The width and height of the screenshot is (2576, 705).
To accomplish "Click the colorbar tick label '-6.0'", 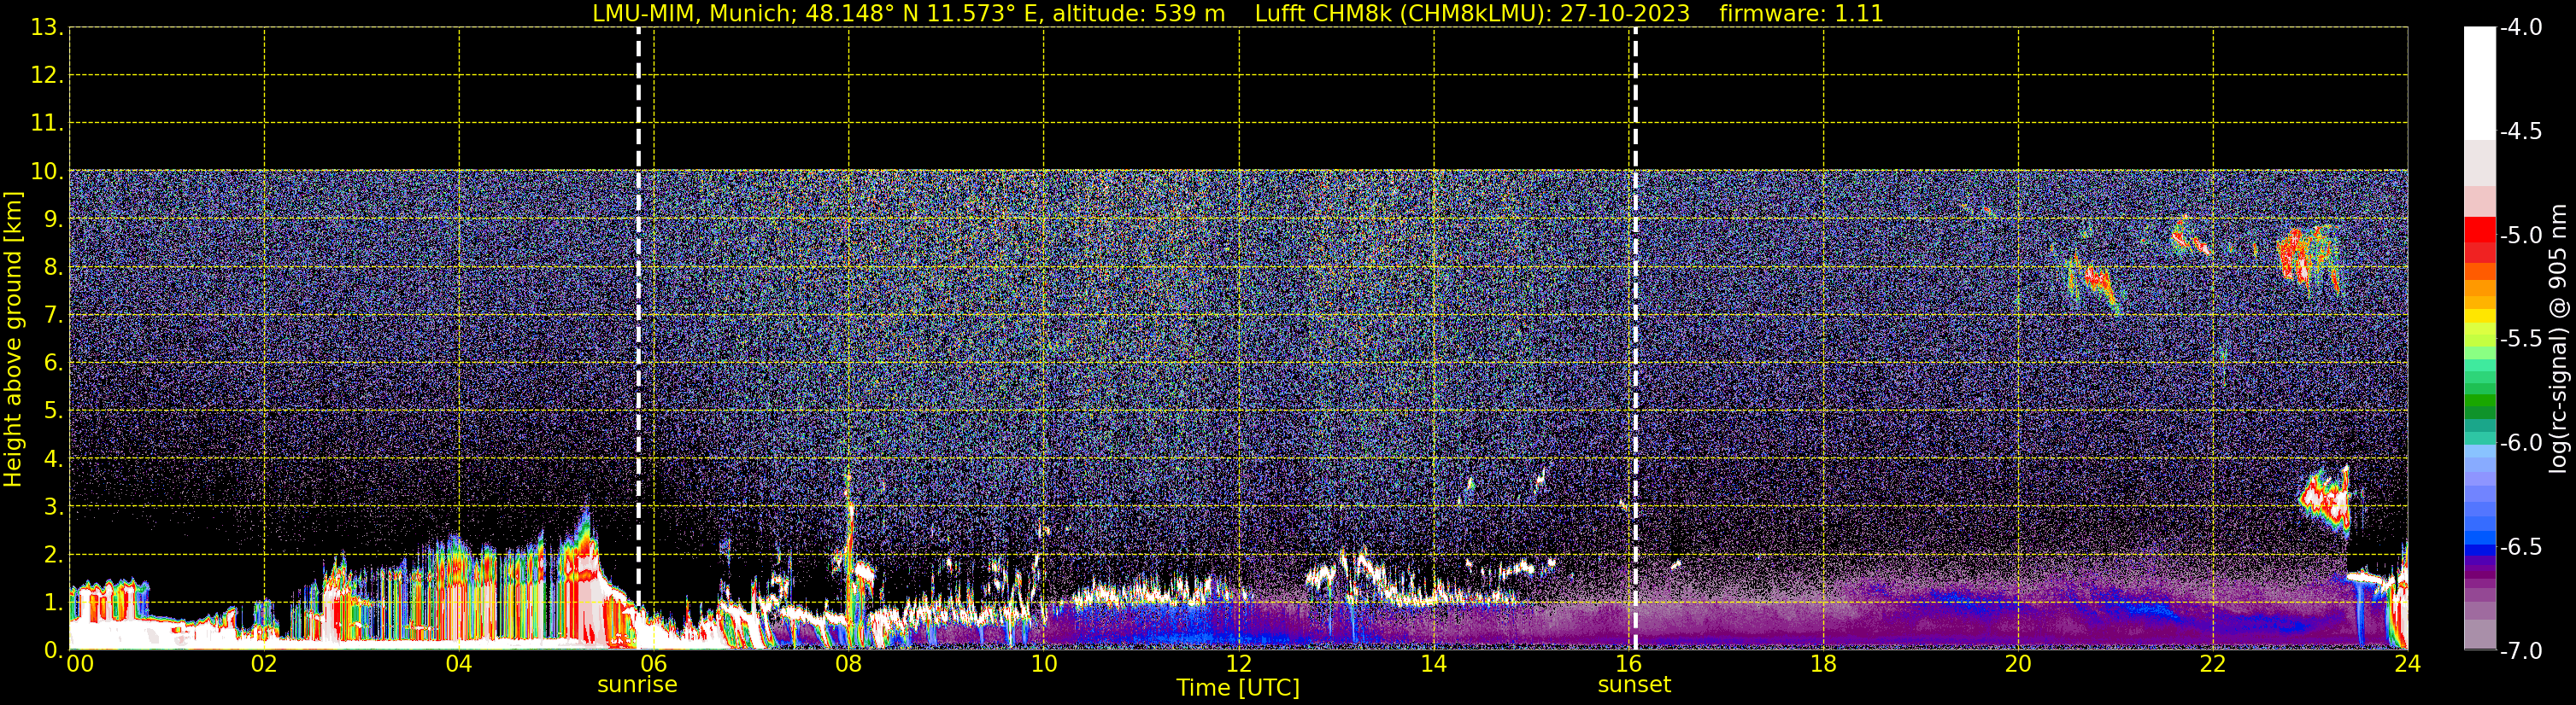I will click(2521, 443).
